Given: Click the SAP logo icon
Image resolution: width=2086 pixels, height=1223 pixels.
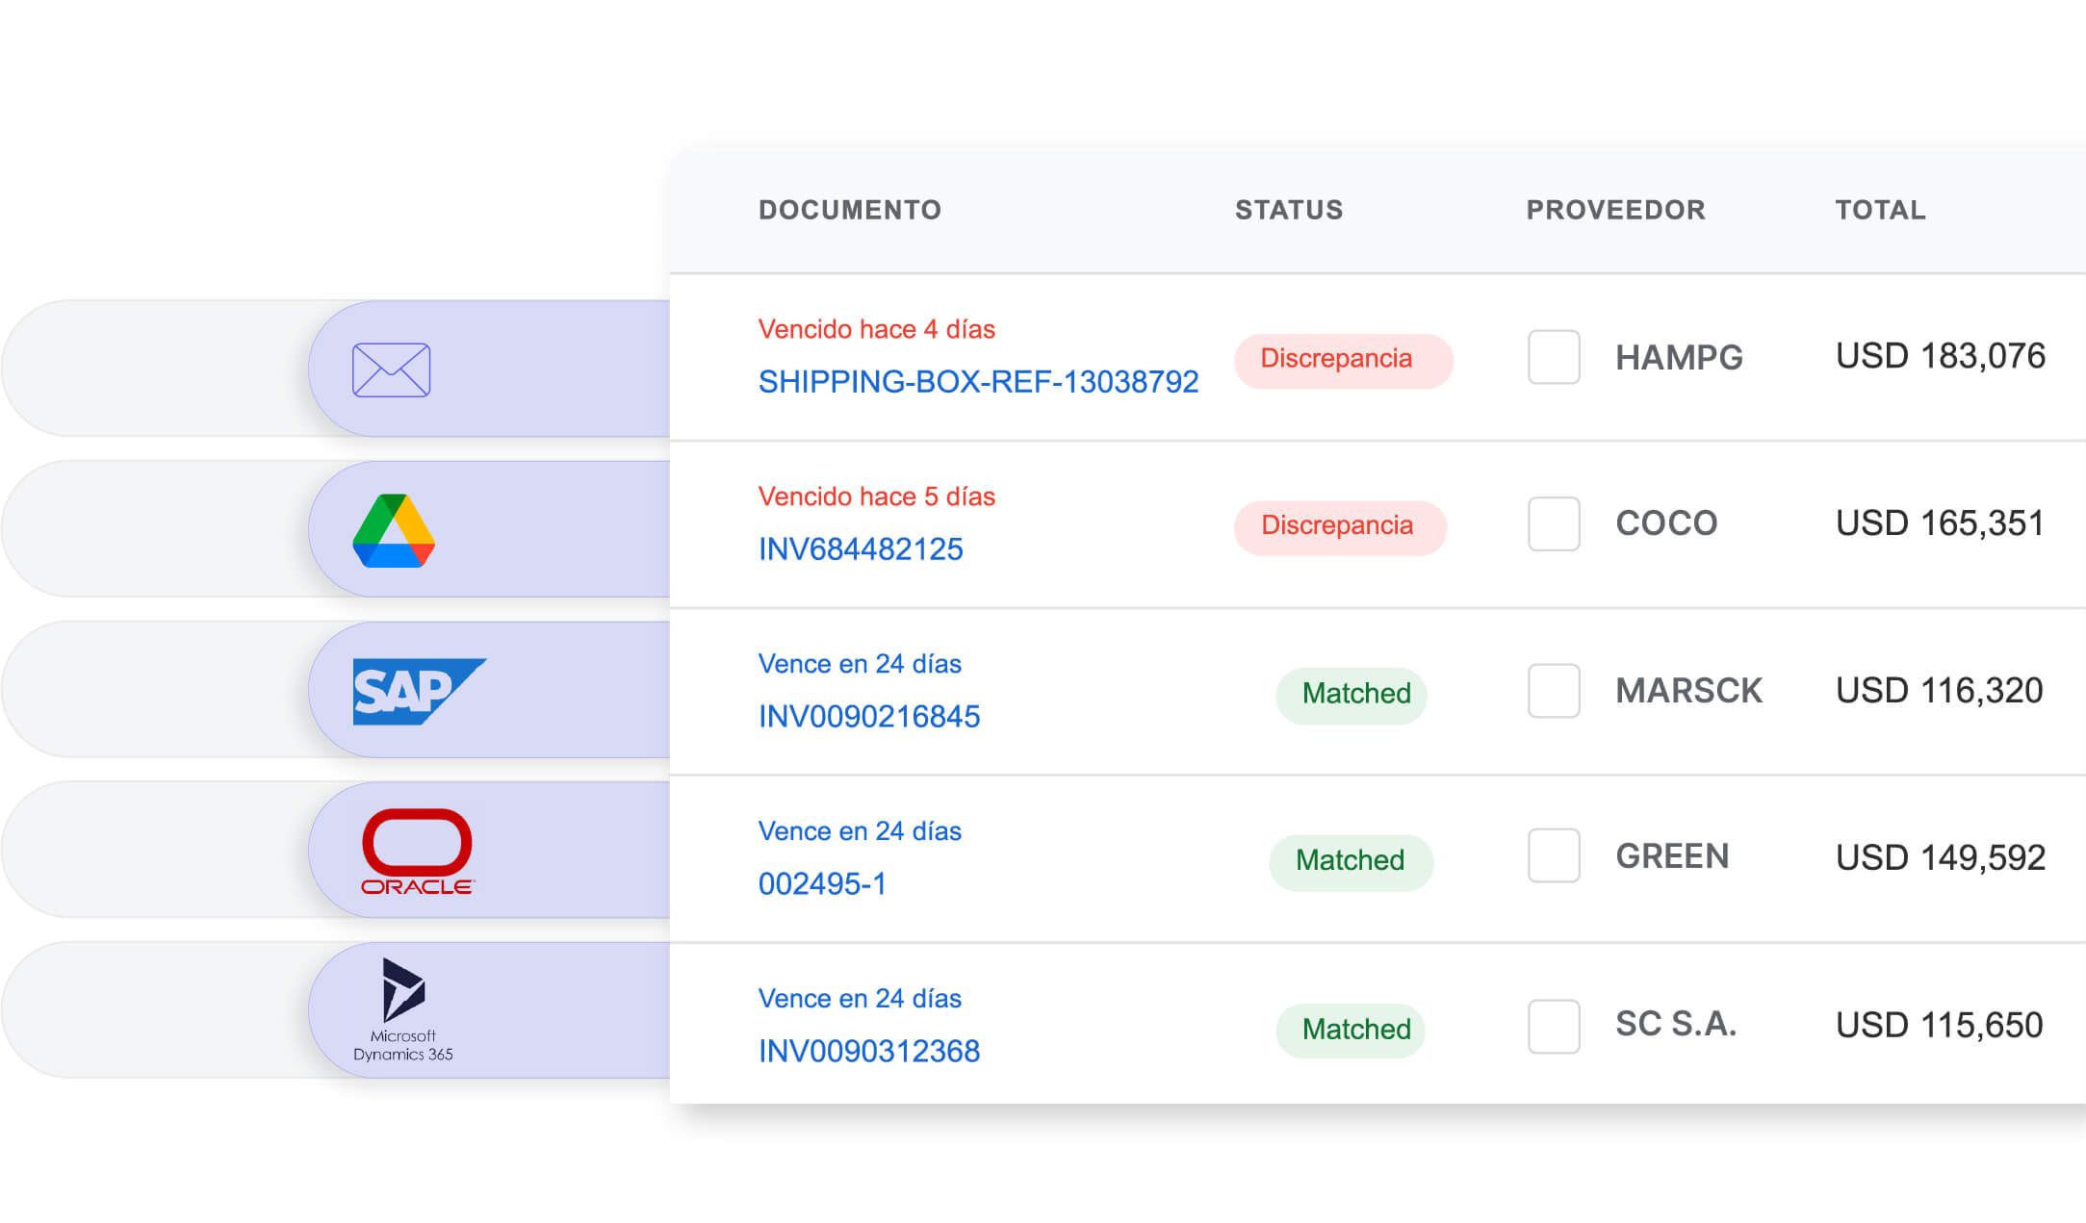Looking at the screenshot, I should click(x=417, y=691).
